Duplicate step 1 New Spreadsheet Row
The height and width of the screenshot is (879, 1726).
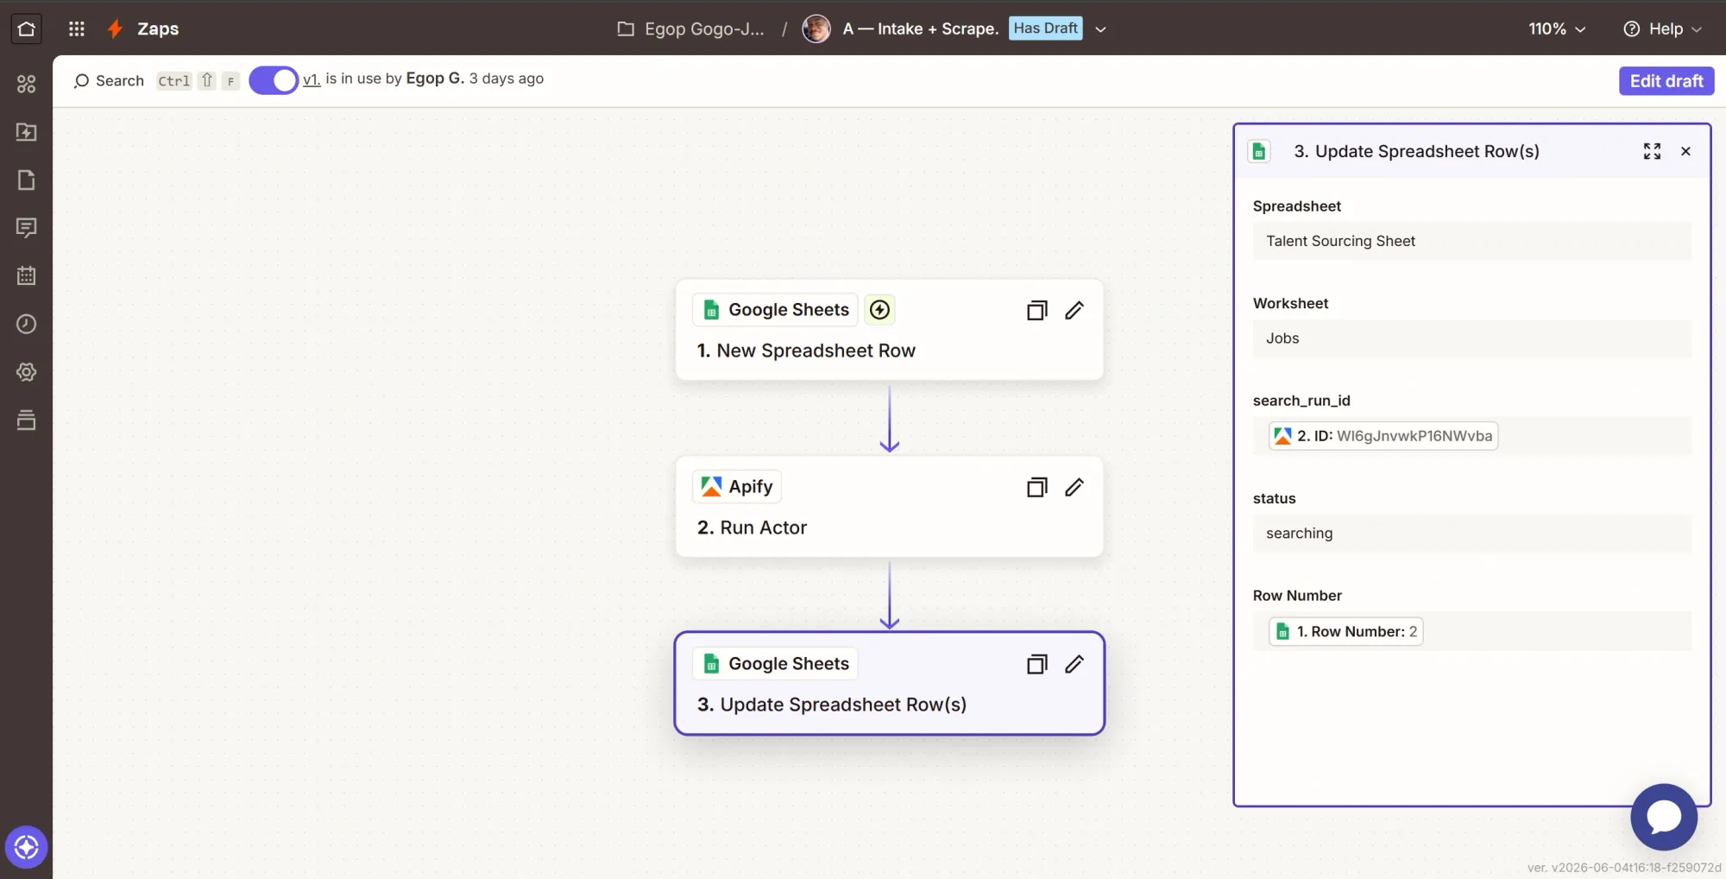(x=1036, y=311)
